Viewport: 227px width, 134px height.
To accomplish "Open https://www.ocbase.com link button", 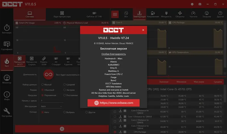I will tap(113, 103).
